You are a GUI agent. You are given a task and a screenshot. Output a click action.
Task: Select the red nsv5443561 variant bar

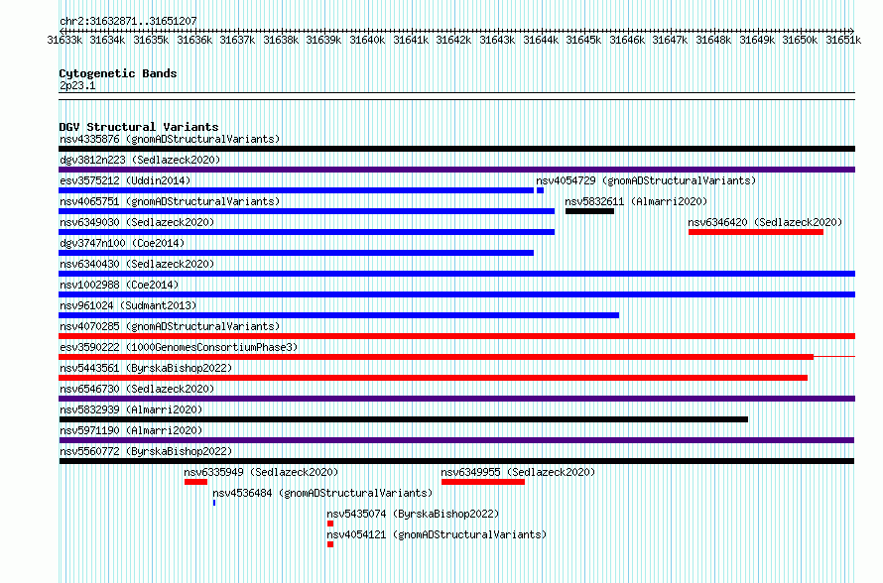click(433, 378)
